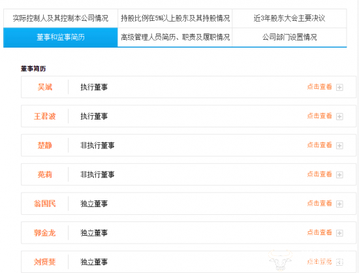Viewport: 359px width, 273px height.
Task: Click plus icon beside 楚静 entry
Action: tap(339, 146)
